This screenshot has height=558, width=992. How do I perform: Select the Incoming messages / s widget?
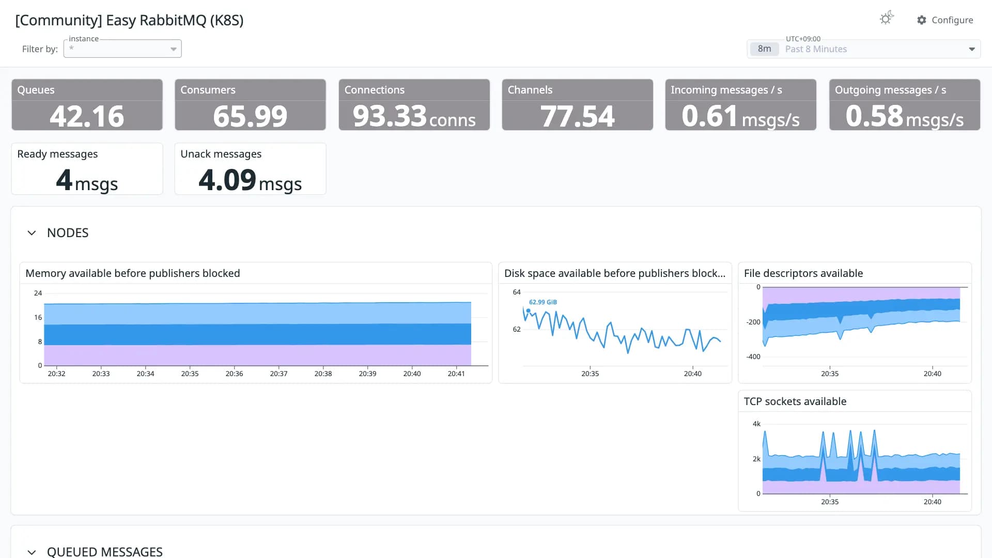[740, 104]
